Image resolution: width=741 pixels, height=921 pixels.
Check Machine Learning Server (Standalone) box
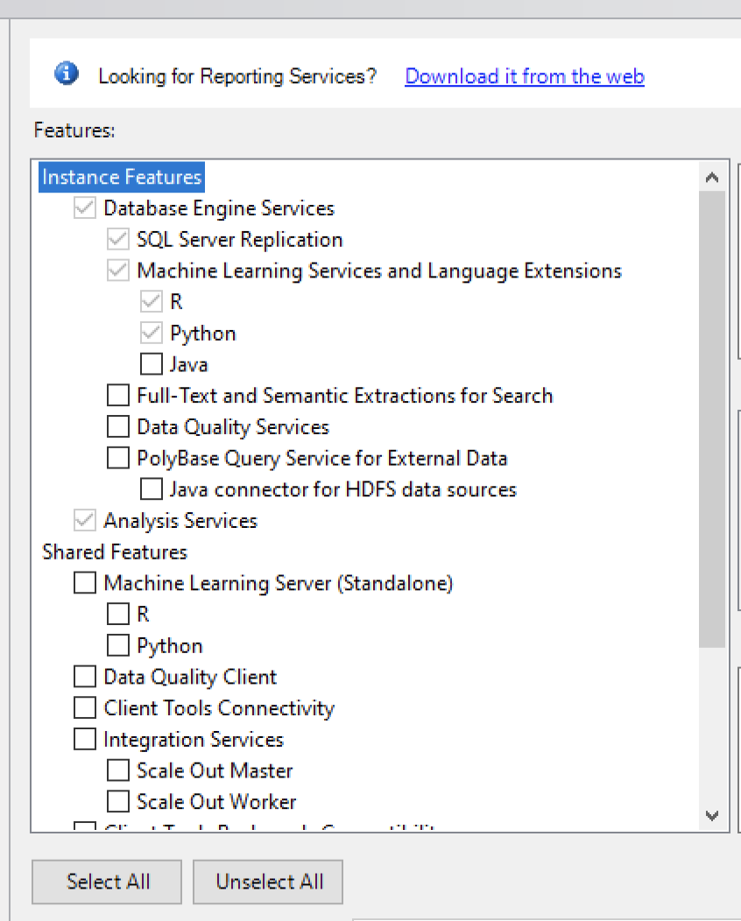(85, 583)
